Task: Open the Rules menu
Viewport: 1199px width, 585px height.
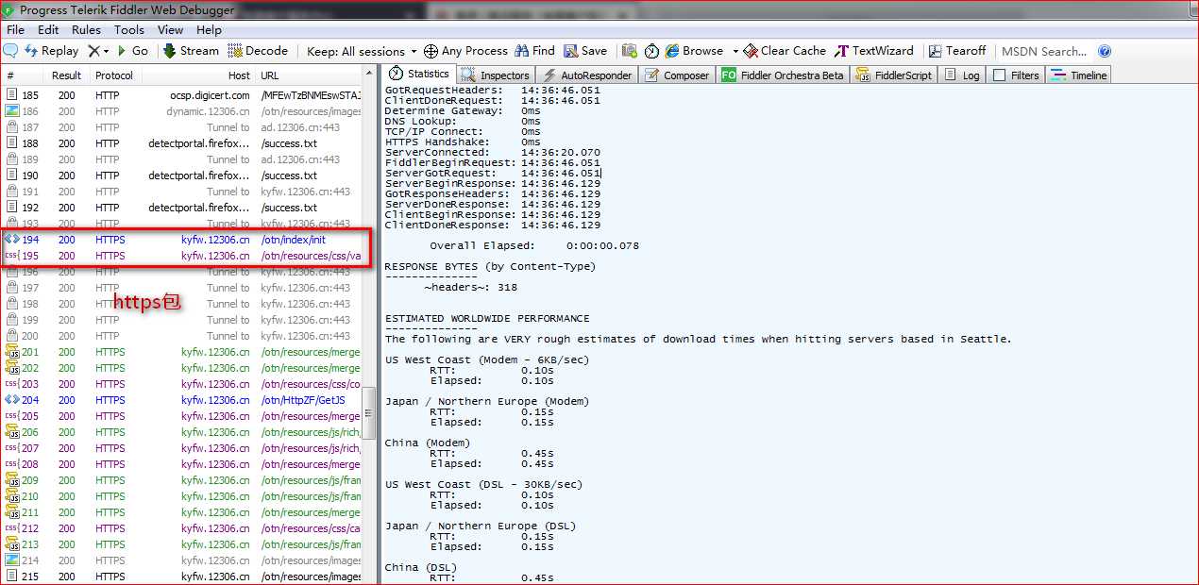Action: (x=86, y=29)
